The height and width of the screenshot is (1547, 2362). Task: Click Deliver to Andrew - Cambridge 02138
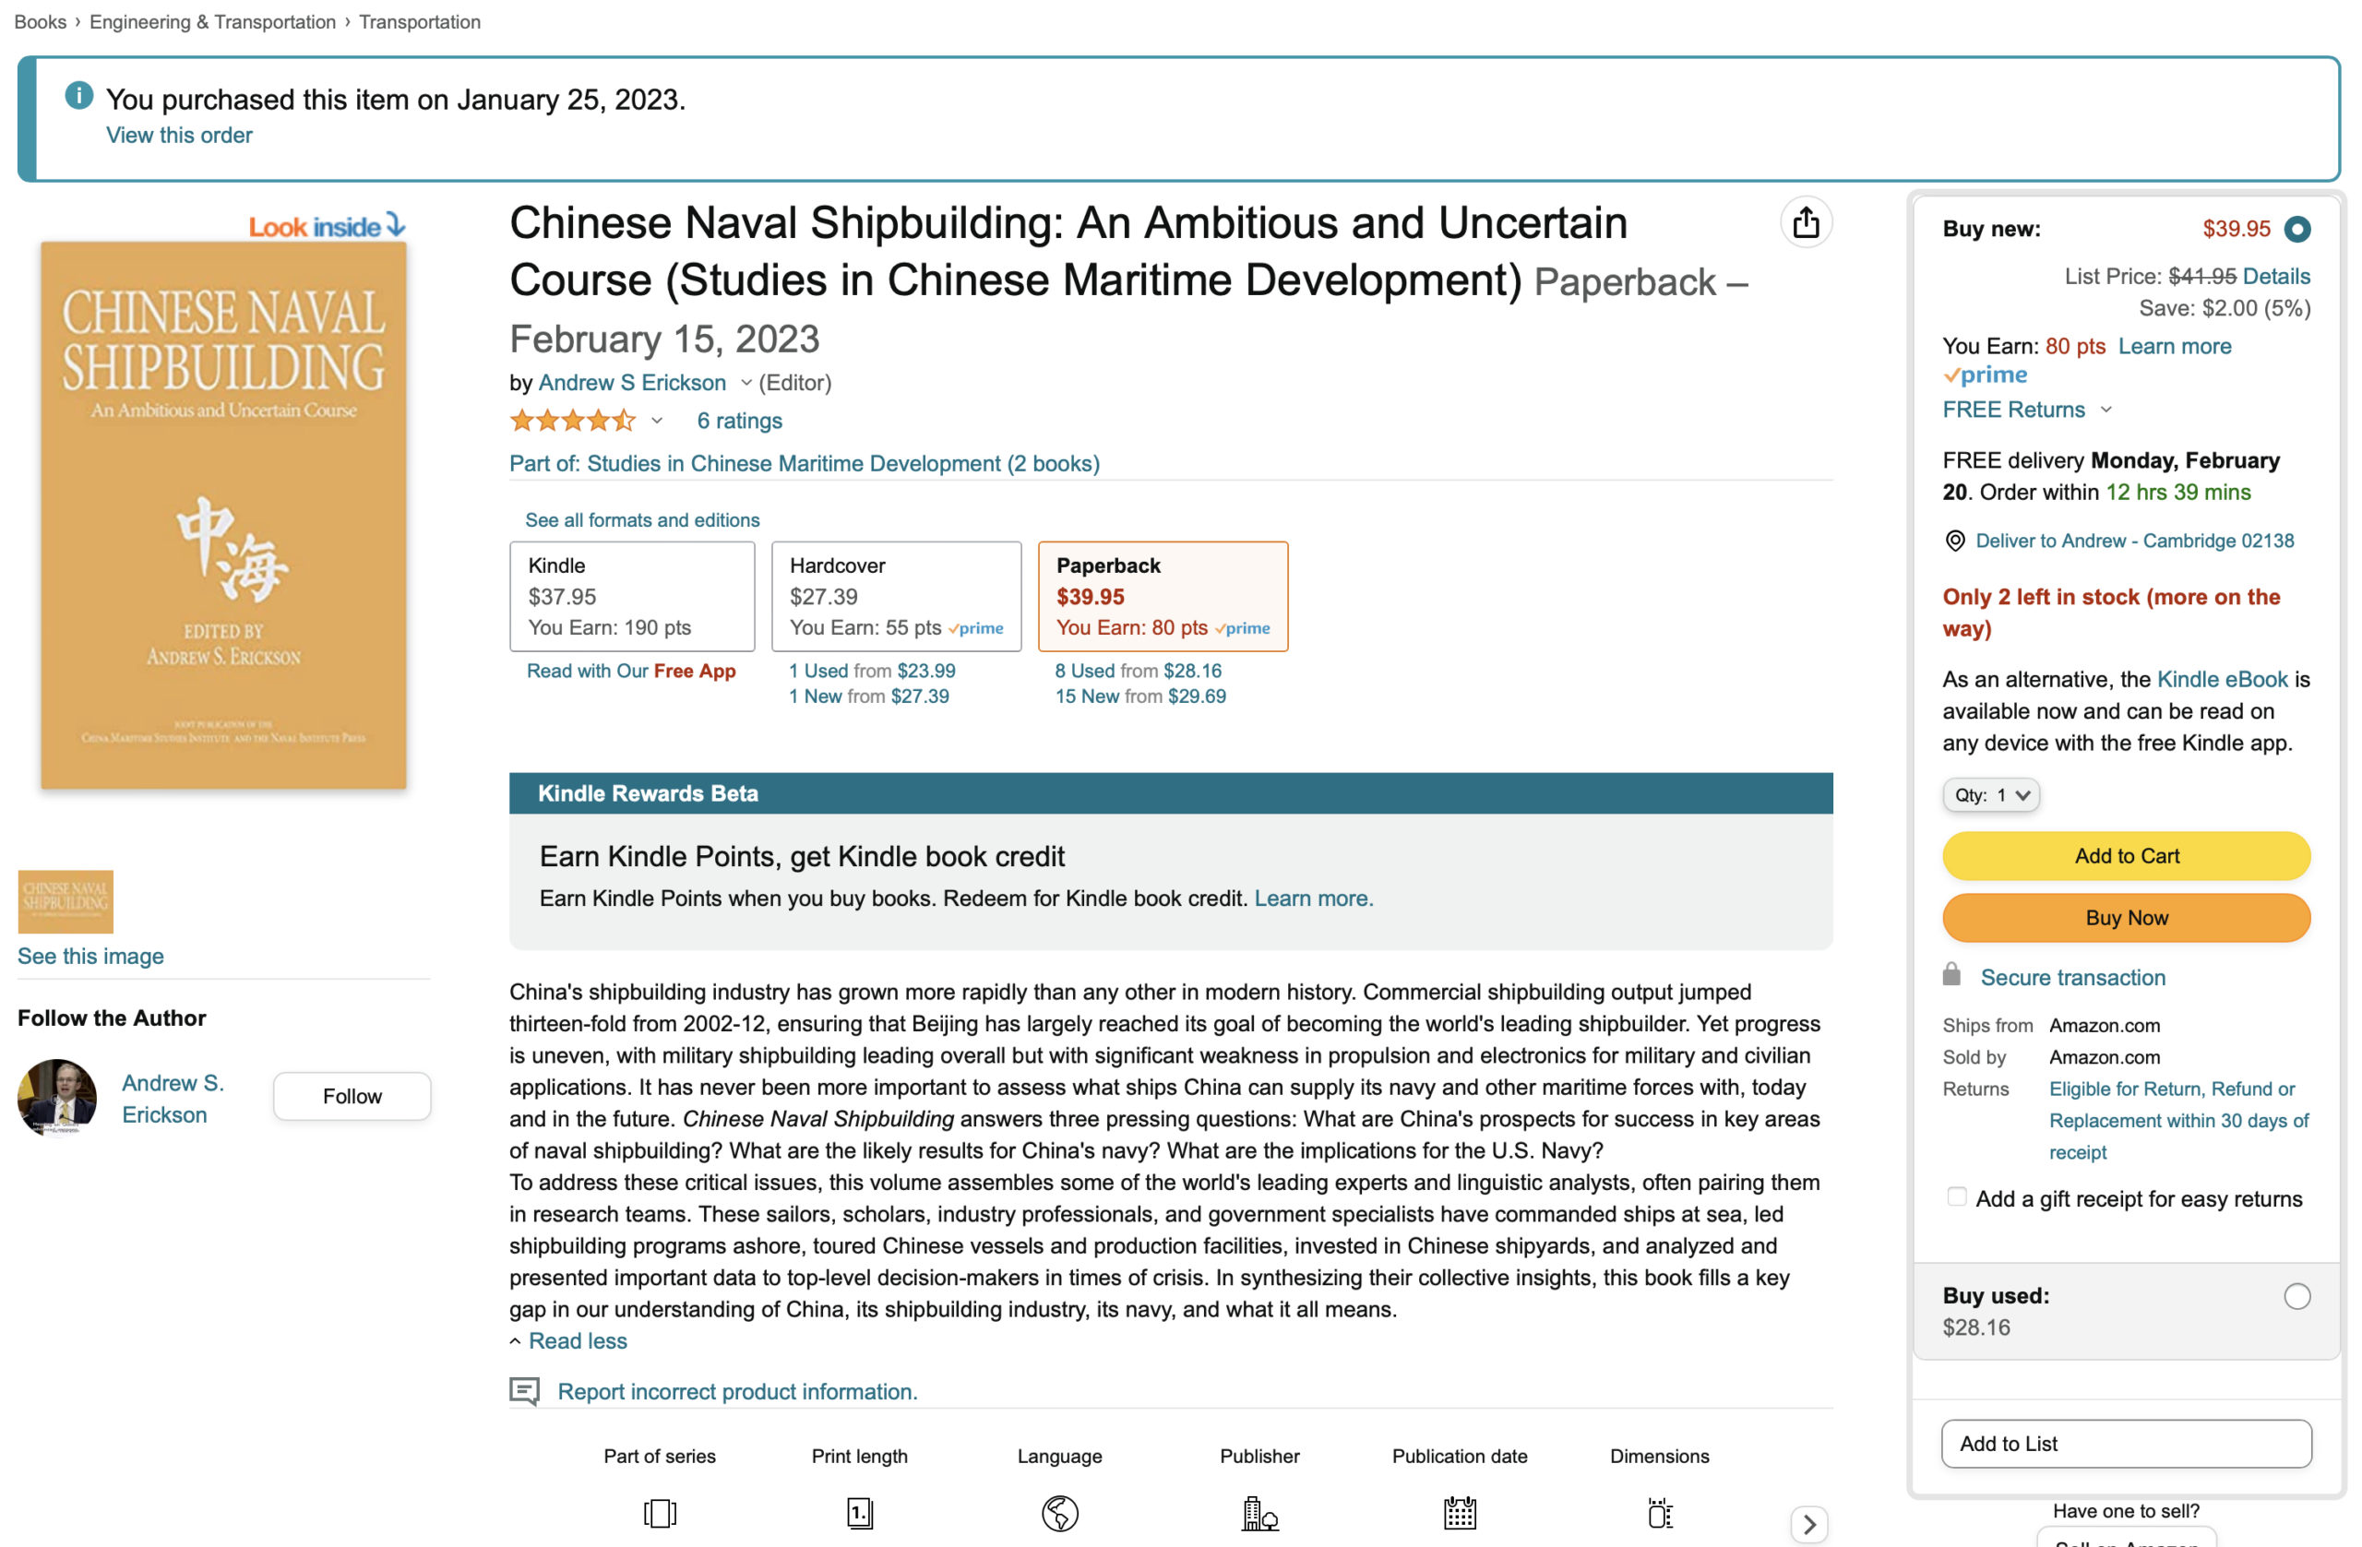click(x=2135, y=541)
